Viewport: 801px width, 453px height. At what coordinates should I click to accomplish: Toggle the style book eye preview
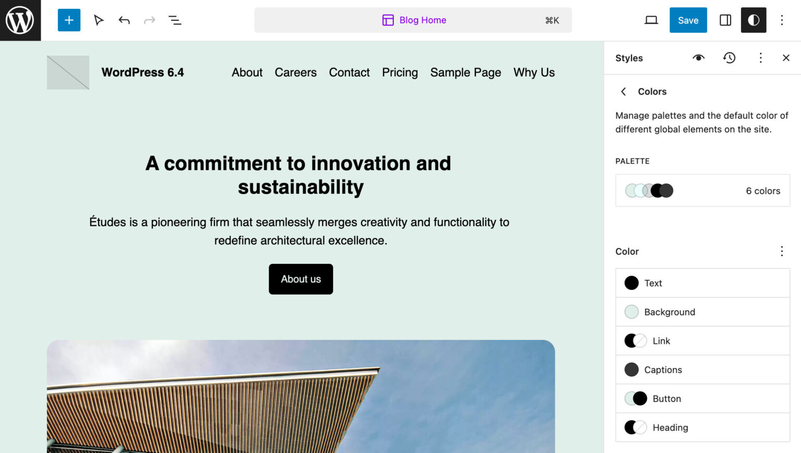[699, 58]
